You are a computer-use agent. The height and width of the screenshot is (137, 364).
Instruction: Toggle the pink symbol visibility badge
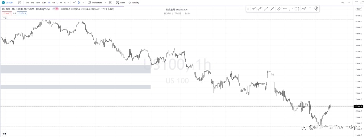57,9
